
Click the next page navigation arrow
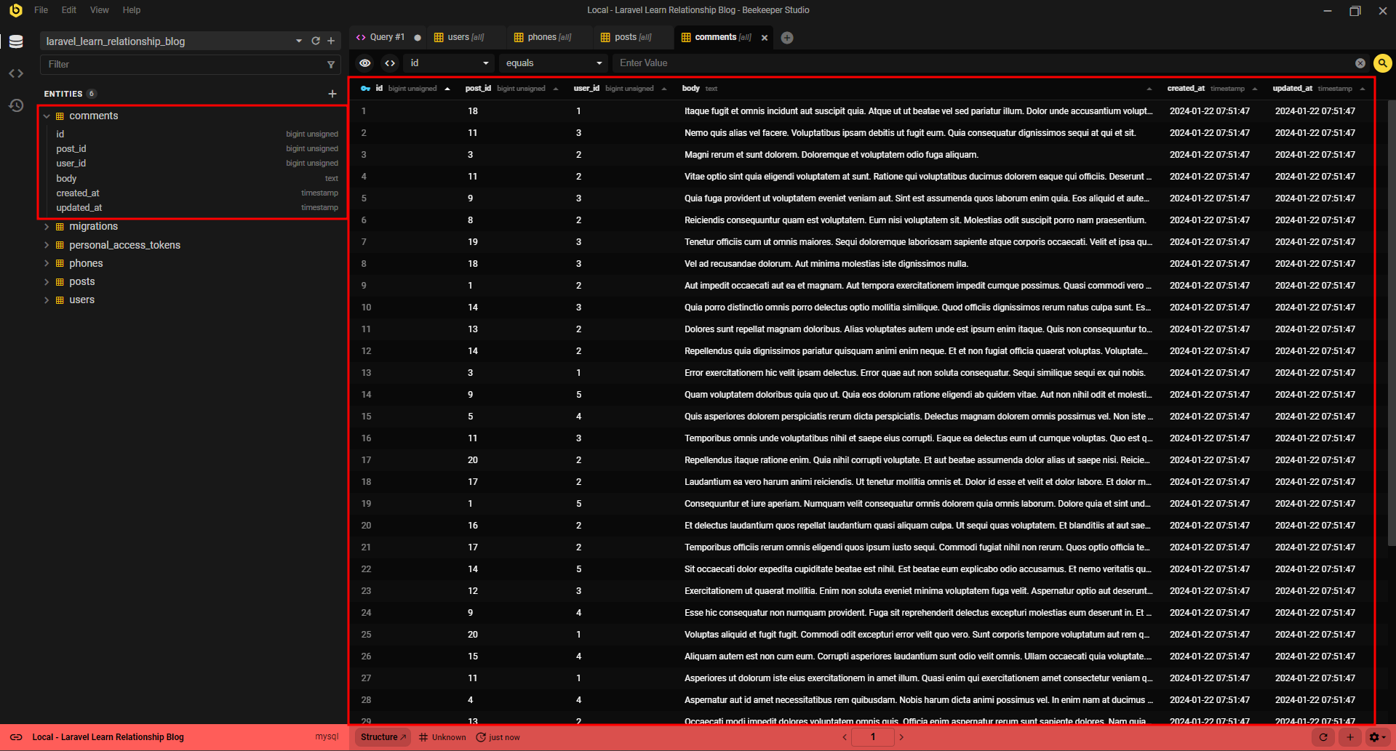[x=901, y=736]
